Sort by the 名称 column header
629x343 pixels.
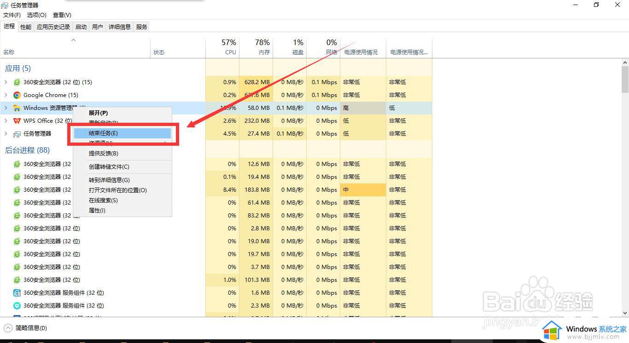tap(75, 48)
